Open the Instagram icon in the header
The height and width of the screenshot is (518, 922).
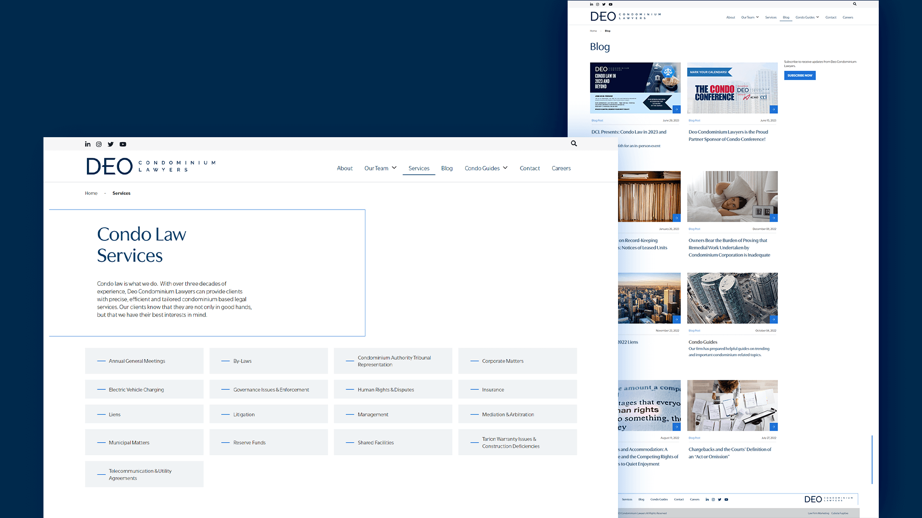[x=99, y=144]
